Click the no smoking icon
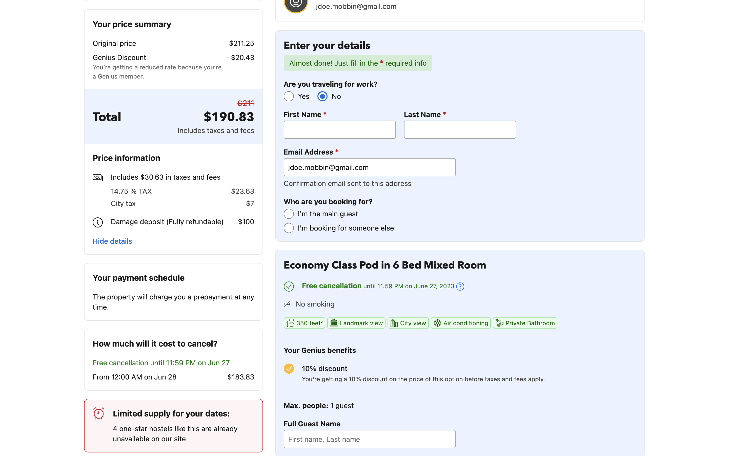The image size is (729, 456). pos(287,304)
